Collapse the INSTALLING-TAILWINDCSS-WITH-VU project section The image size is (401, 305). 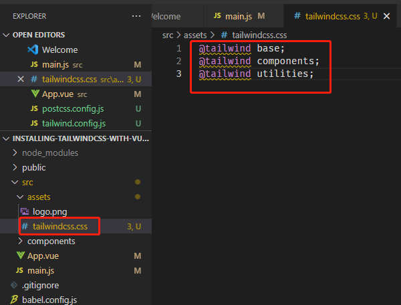(6, 138)
